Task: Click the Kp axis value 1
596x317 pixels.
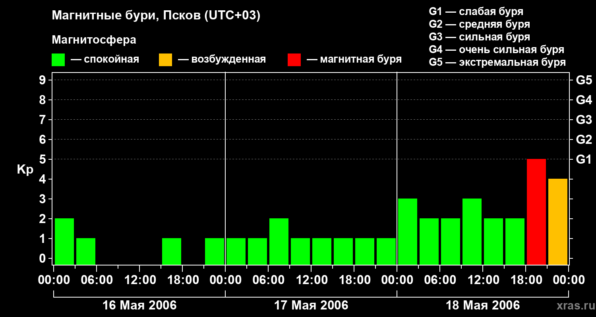Action: [43, 239]
